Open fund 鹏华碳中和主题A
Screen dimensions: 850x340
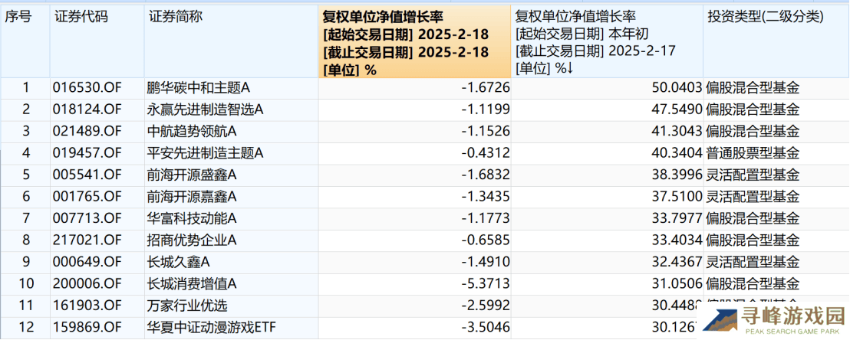pos(199,88)
